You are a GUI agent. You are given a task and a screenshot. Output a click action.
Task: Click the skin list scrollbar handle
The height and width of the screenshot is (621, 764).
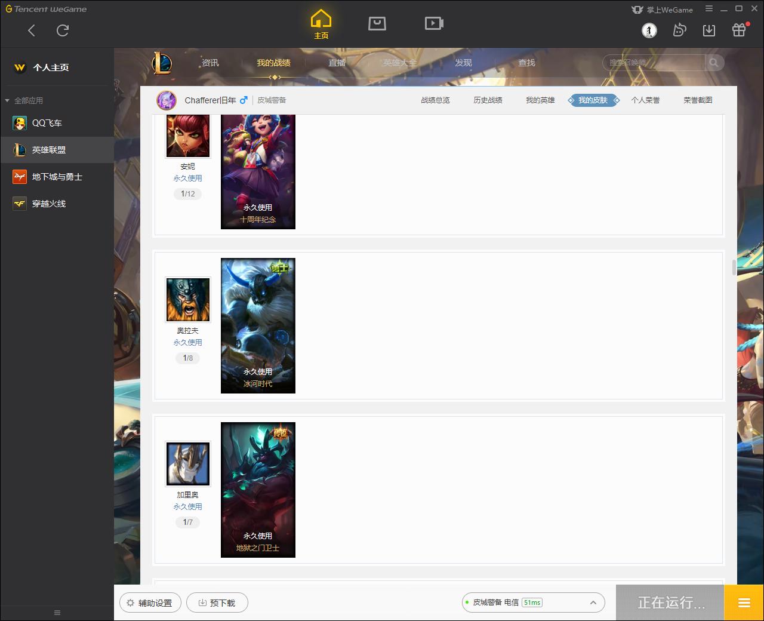coord(734,268)
